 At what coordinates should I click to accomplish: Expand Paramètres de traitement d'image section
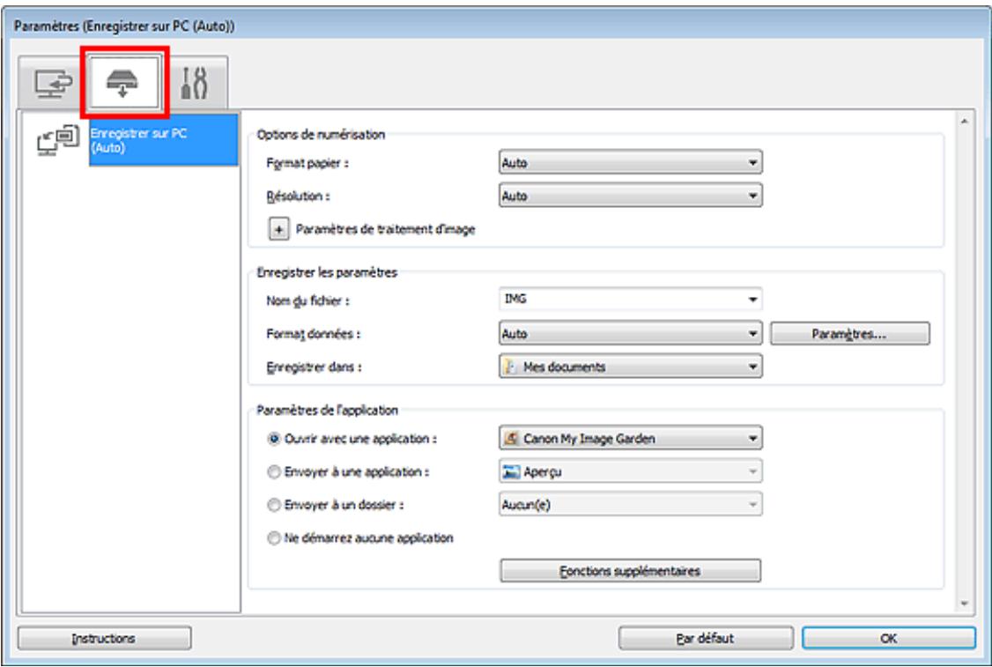[278, 230]
